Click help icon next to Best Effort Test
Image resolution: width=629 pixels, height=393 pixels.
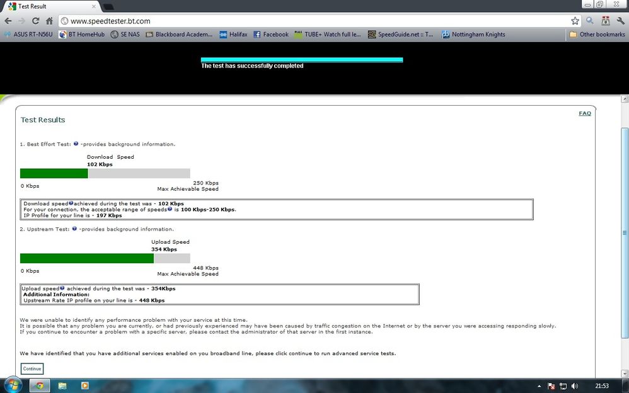pos(76,144)
